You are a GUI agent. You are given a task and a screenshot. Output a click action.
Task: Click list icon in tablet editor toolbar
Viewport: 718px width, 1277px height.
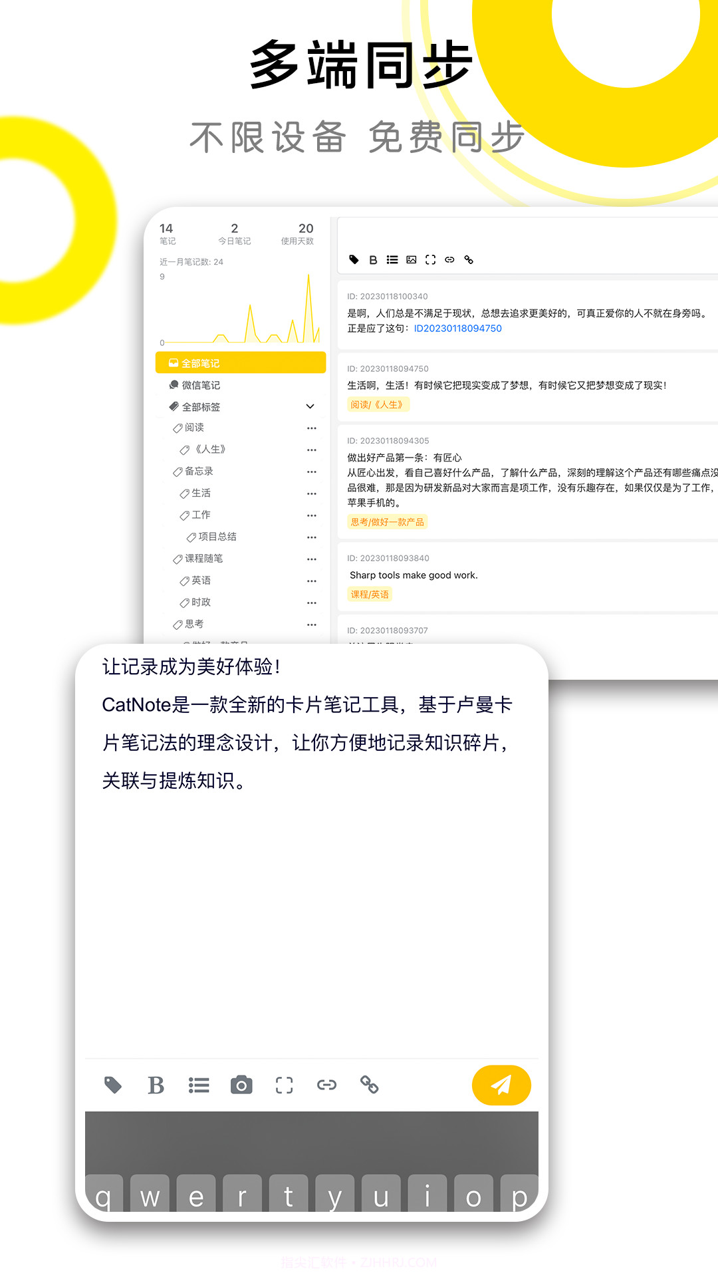(392, 259)
